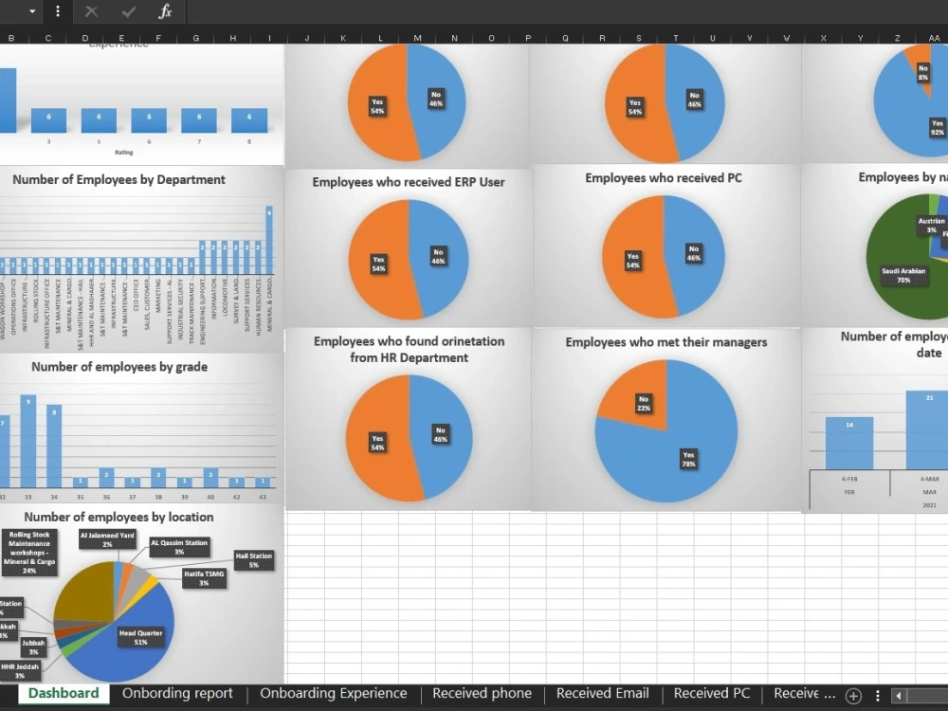Switch to the Received Email sheet
948x711 pixels.
click(x=602, y=693)
